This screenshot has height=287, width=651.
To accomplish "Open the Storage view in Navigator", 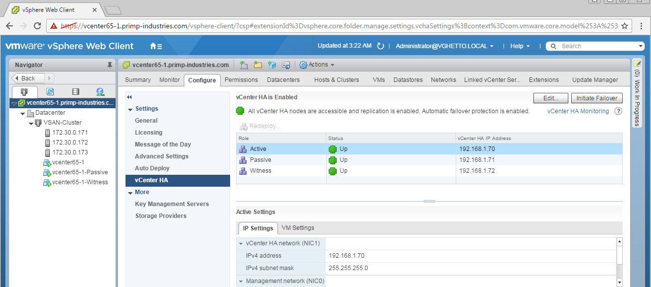I will point(75,91).
